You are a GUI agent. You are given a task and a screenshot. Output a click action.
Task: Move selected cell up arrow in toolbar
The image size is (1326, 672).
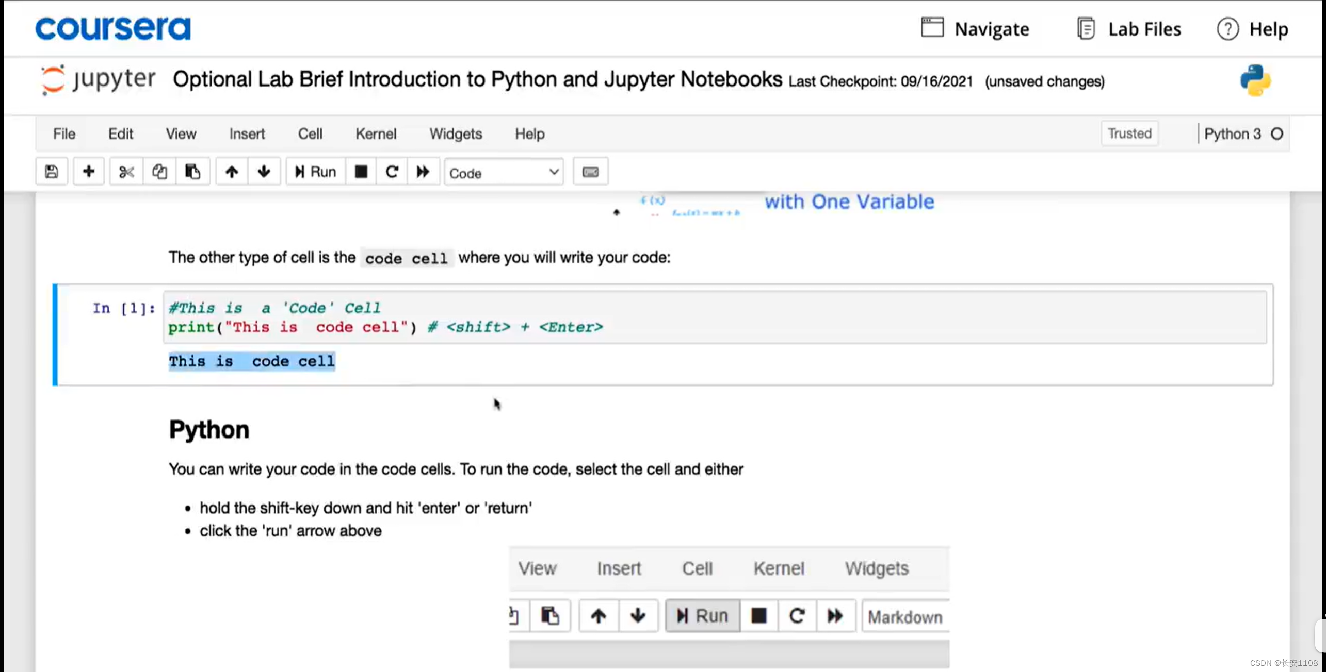232,172
